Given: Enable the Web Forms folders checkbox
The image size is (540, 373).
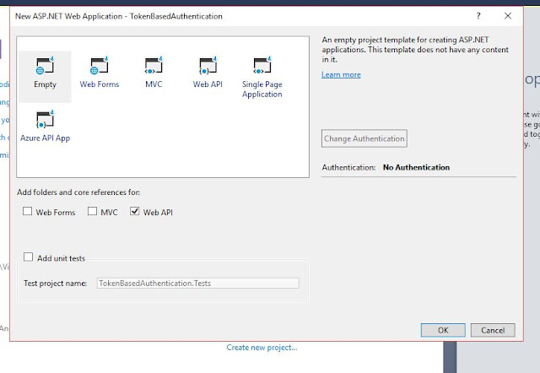Looking at the screenshot, I should 28,211.
